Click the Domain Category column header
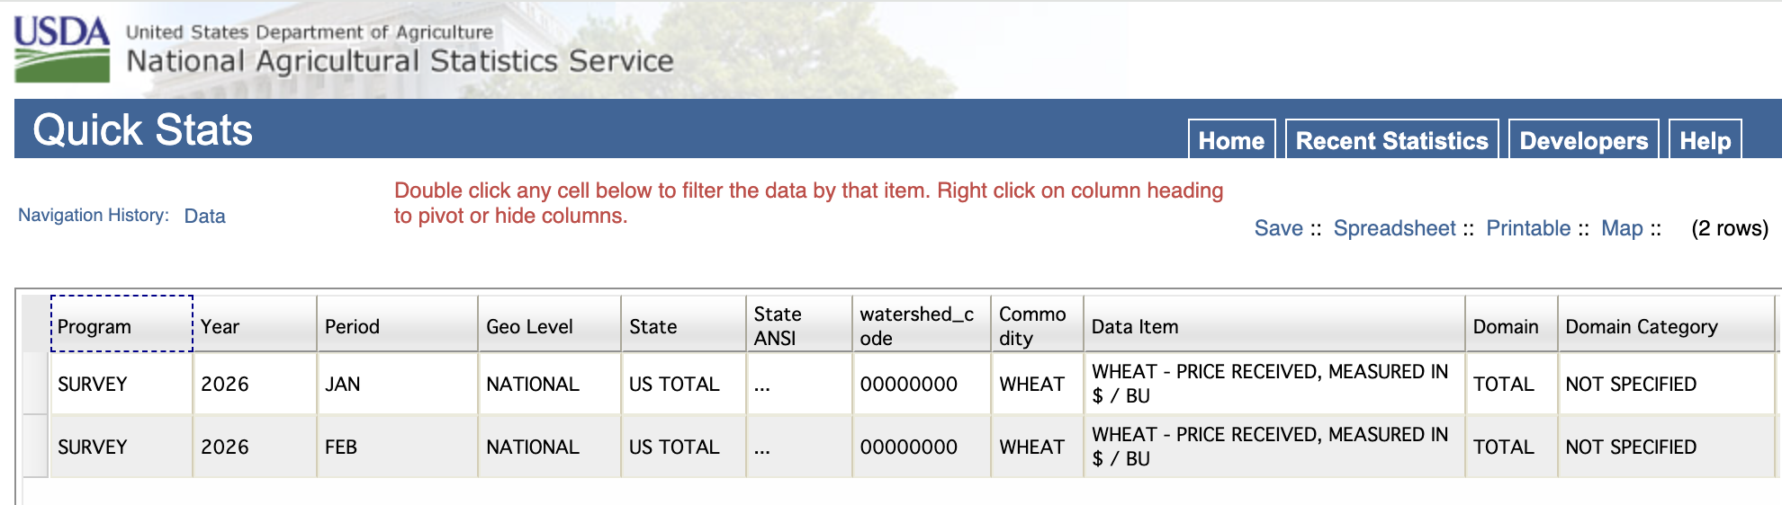 (x=1665, y=325)
